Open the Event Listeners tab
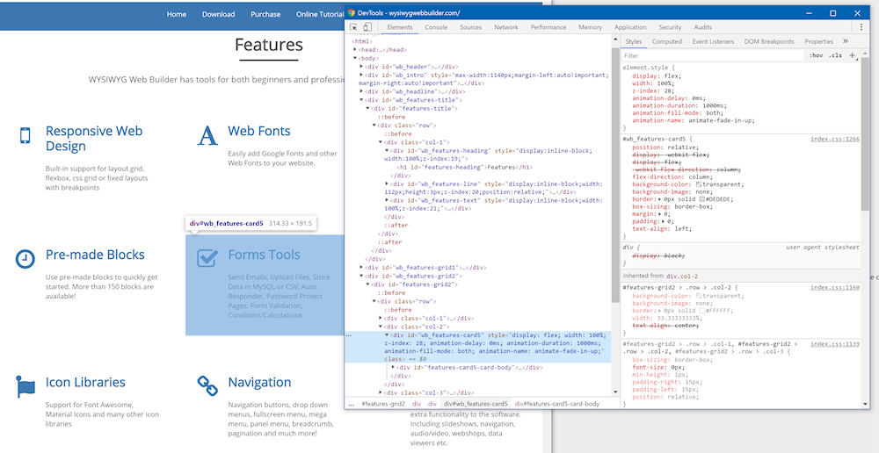Screen dimensions: 879x453 713,41
